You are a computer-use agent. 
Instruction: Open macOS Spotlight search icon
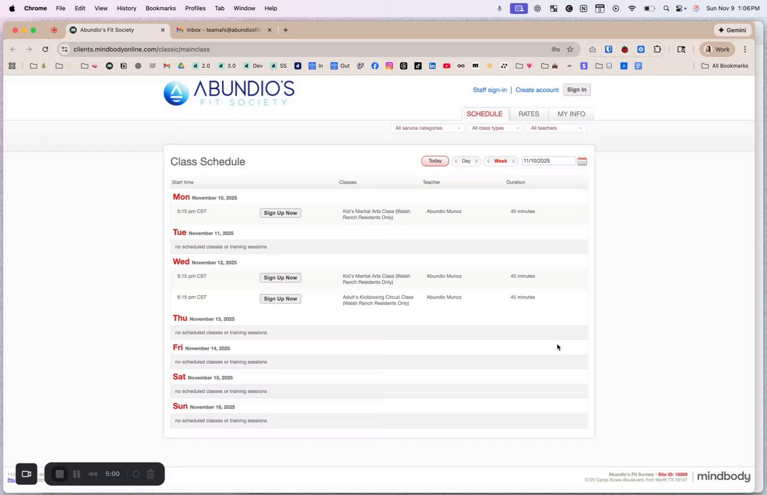[x=666, y=8]
